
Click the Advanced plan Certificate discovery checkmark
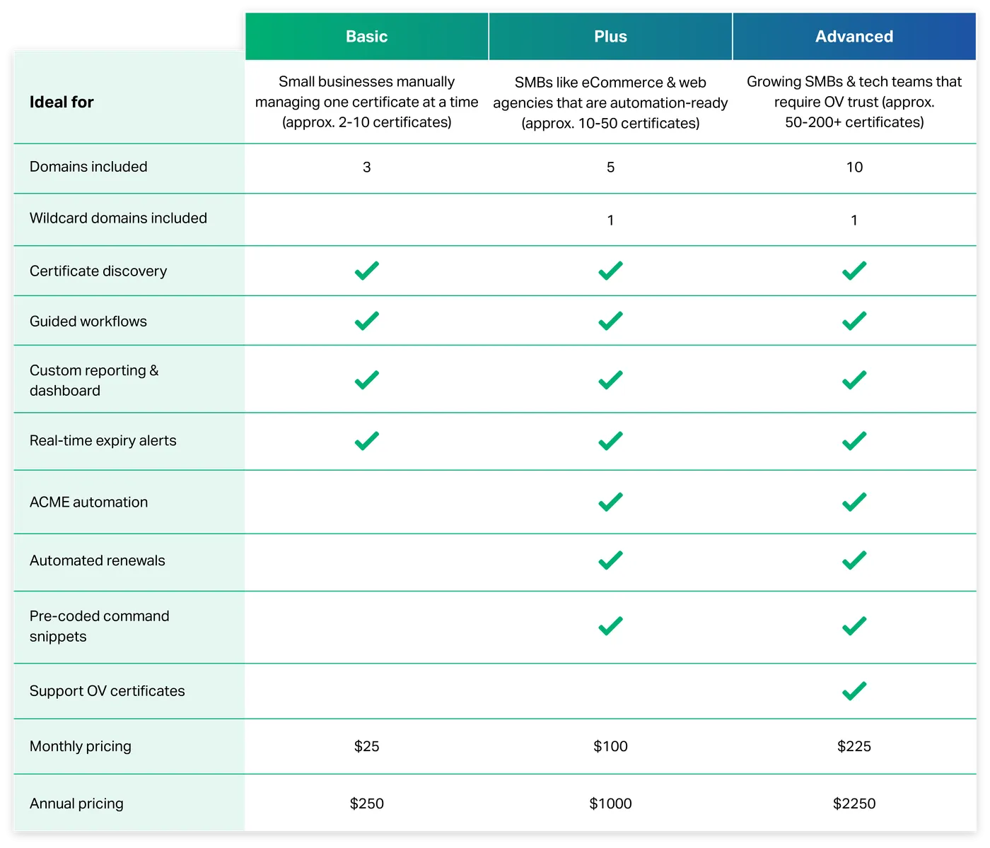click(854, 271)
